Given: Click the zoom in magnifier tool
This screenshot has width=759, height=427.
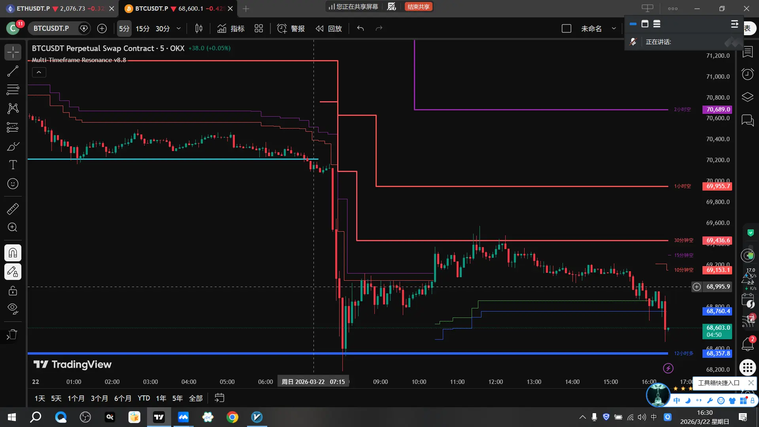Looking at the screenshot, I should coord(13,227).
